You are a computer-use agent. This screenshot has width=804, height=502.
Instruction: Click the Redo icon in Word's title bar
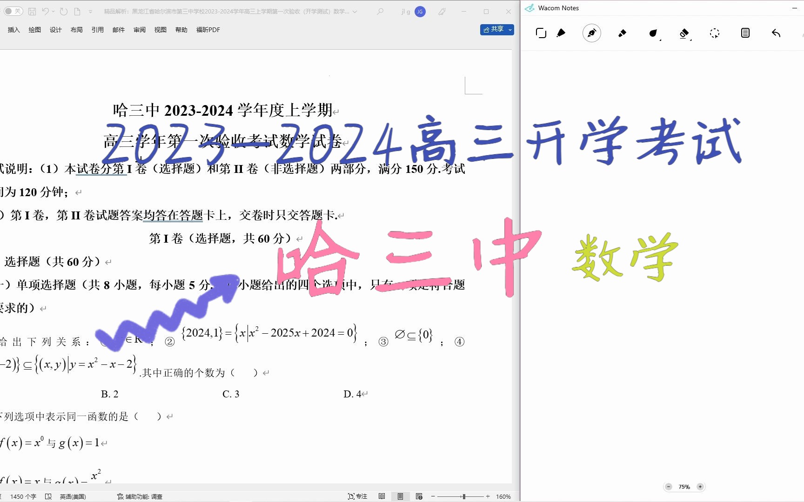pos(64,11)
